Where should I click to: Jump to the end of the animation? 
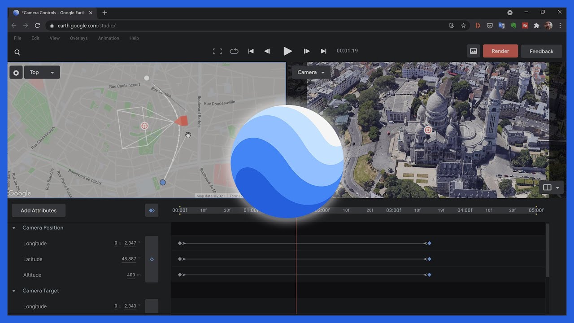[x=323, y=51]
